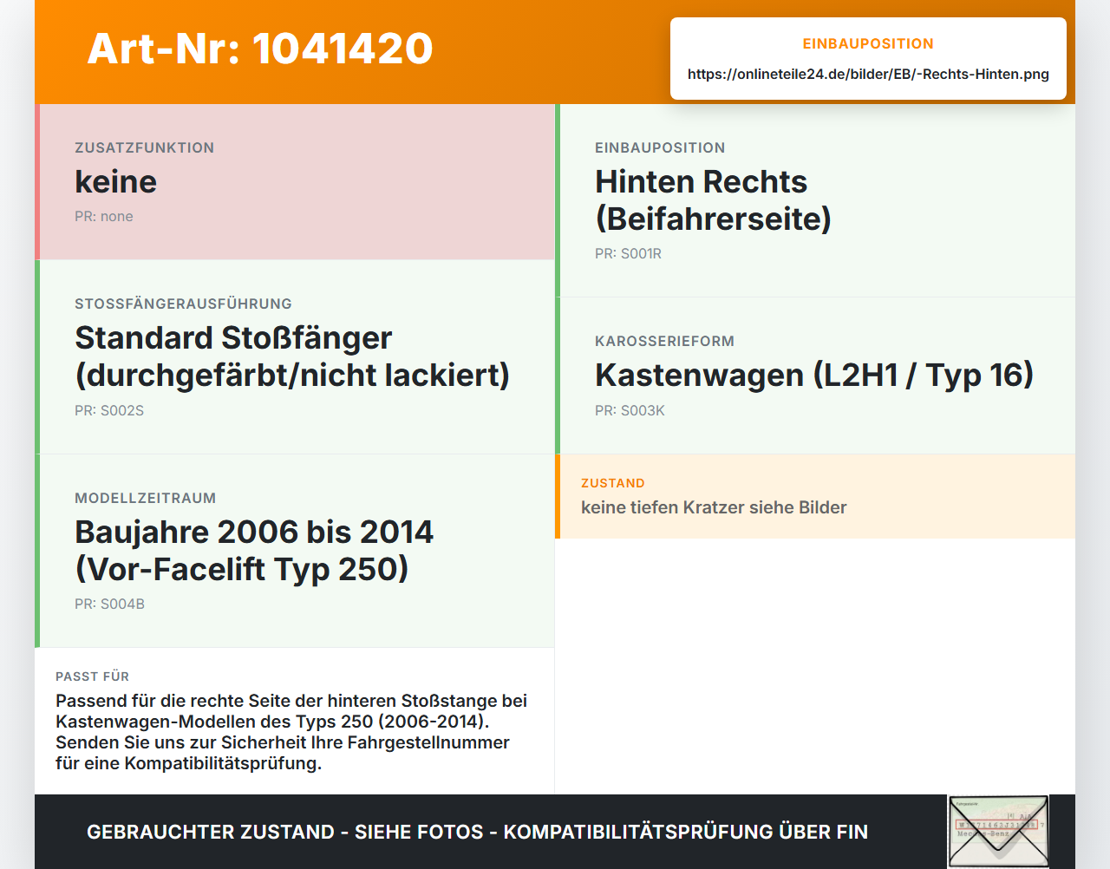The width and height of the screenshot is (1110, 869).
Task: Click the 'GEBRAUCHTER ZUSTAND' footer banner text
Action: point(477,832)
